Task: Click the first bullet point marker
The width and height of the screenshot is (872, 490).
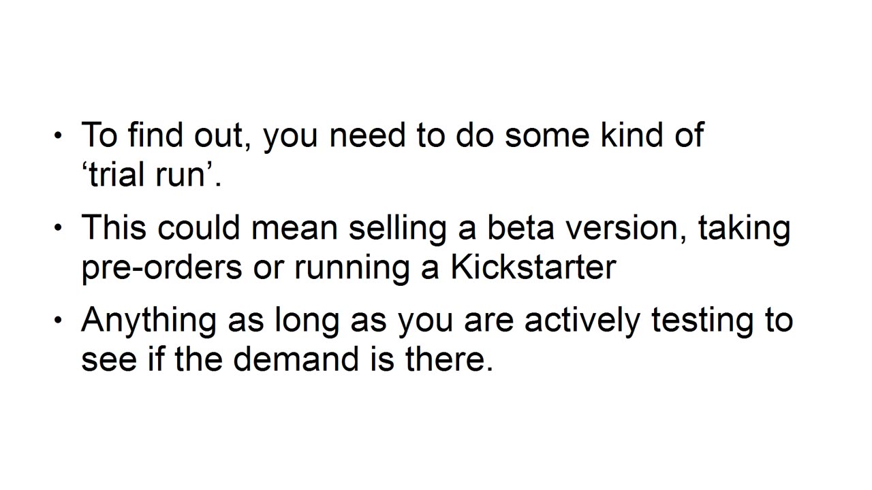Action: pos(57,136)
